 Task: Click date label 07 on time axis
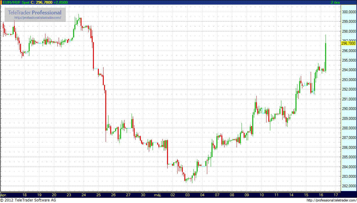(x=217, y=195)
